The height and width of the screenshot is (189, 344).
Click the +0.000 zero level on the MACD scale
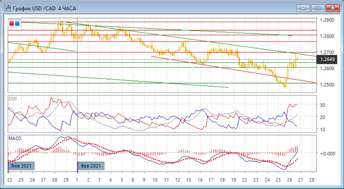pyautogui.click(x=327, y=153)
